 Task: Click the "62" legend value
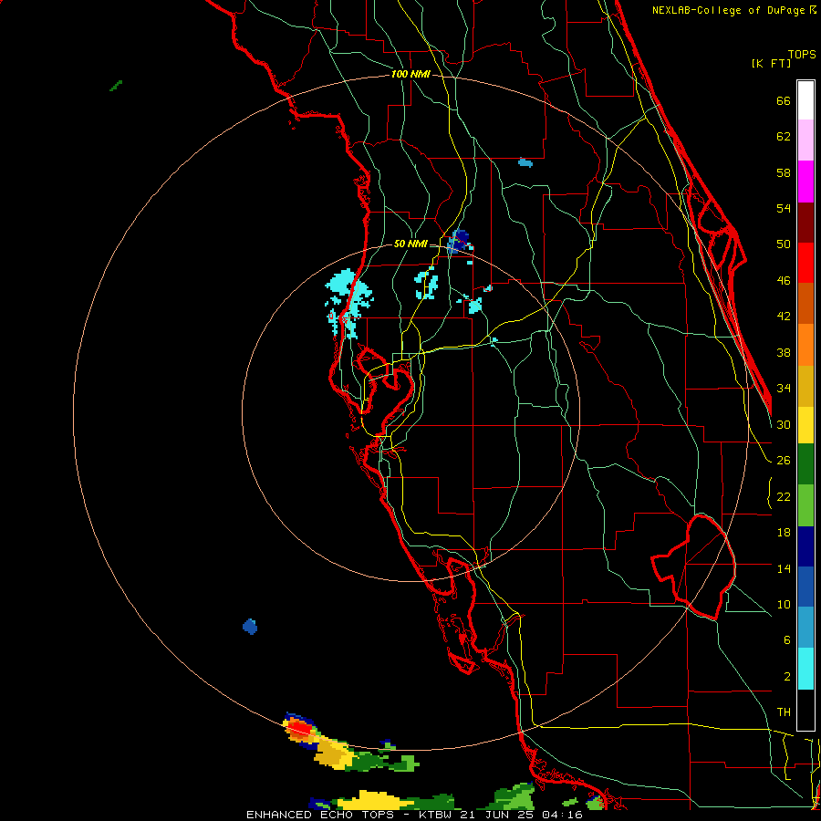pos(784,137)
